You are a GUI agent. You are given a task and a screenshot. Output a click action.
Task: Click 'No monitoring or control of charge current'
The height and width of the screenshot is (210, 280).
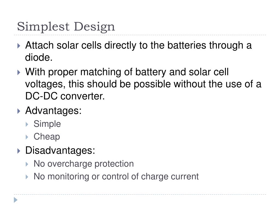pyautogui.click(x=116, y=177)
